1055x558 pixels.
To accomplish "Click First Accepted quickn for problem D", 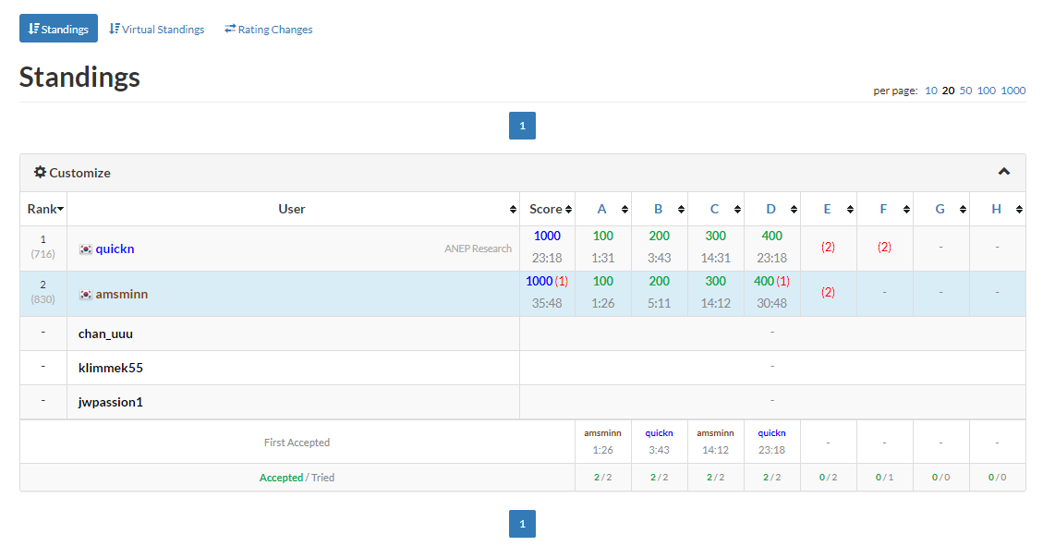I will 771,432.
